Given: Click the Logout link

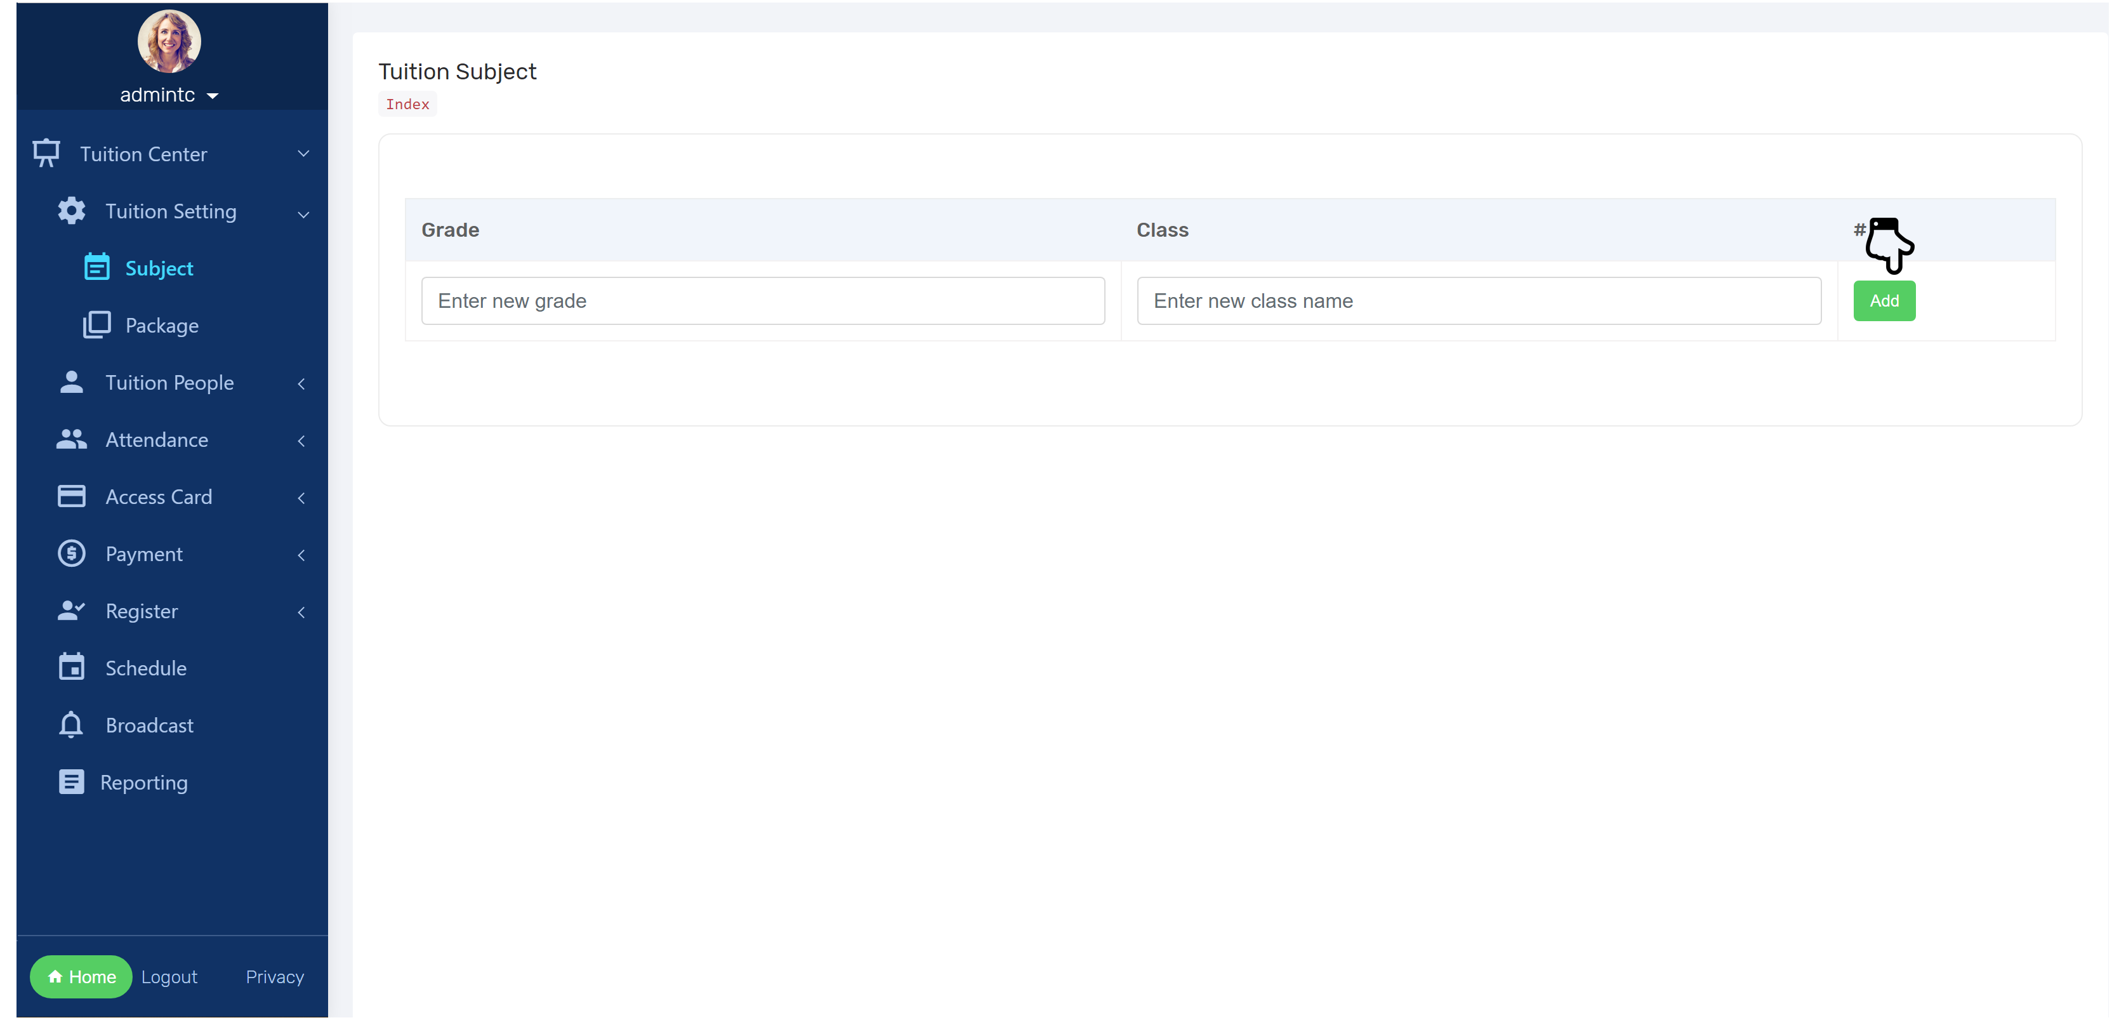Looking at the screenshot, I should click(x=169, y=977).
